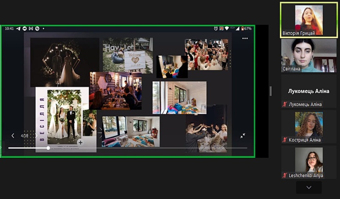This screenshot has width=340, height=199.
Task: Click the bright playroom with windows photo
Action: point(179,98)
